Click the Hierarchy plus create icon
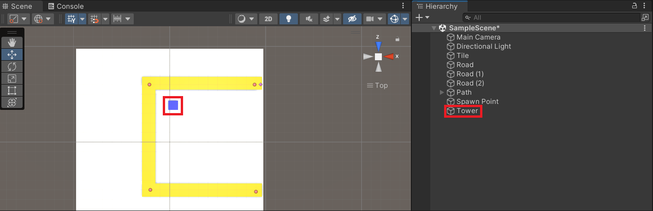This screenshot has width=653, height=211. pyautogui.click(x=419, y=17)
